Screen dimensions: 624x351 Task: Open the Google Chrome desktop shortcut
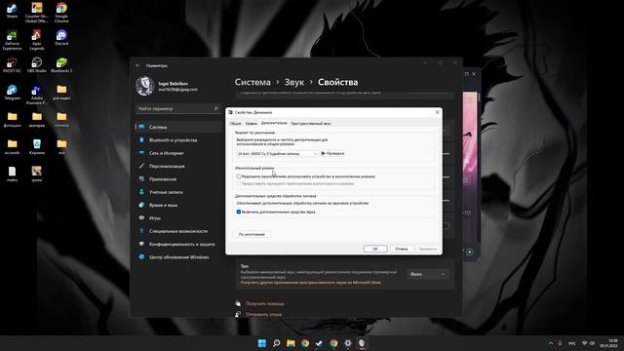61,13
